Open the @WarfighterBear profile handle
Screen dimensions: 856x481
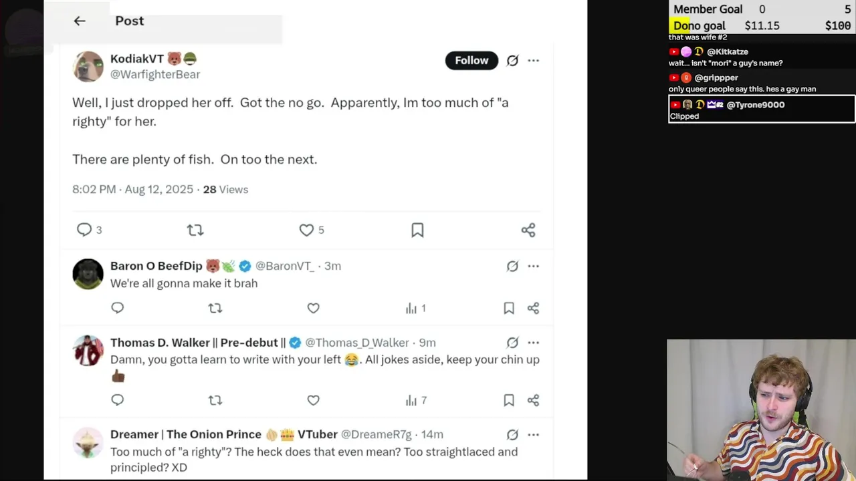155,74
